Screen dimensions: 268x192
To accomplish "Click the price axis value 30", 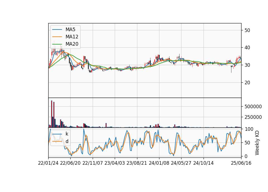I will (247, 65).
